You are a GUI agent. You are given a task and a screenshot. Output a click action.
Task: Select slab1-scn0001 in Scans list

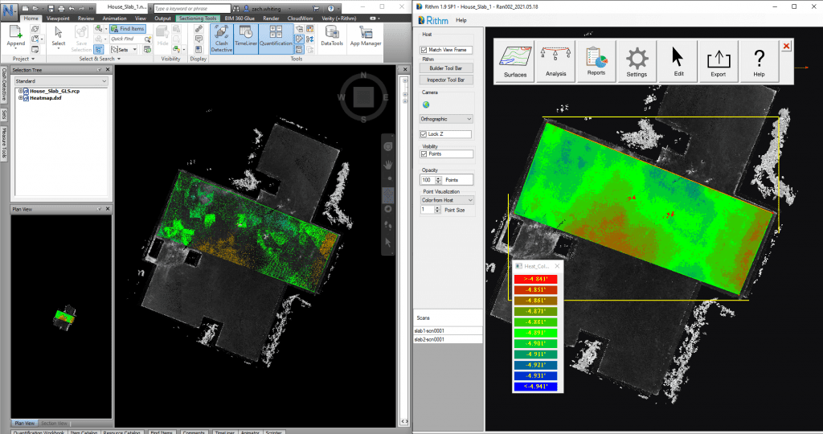click(x=448, y=330)
